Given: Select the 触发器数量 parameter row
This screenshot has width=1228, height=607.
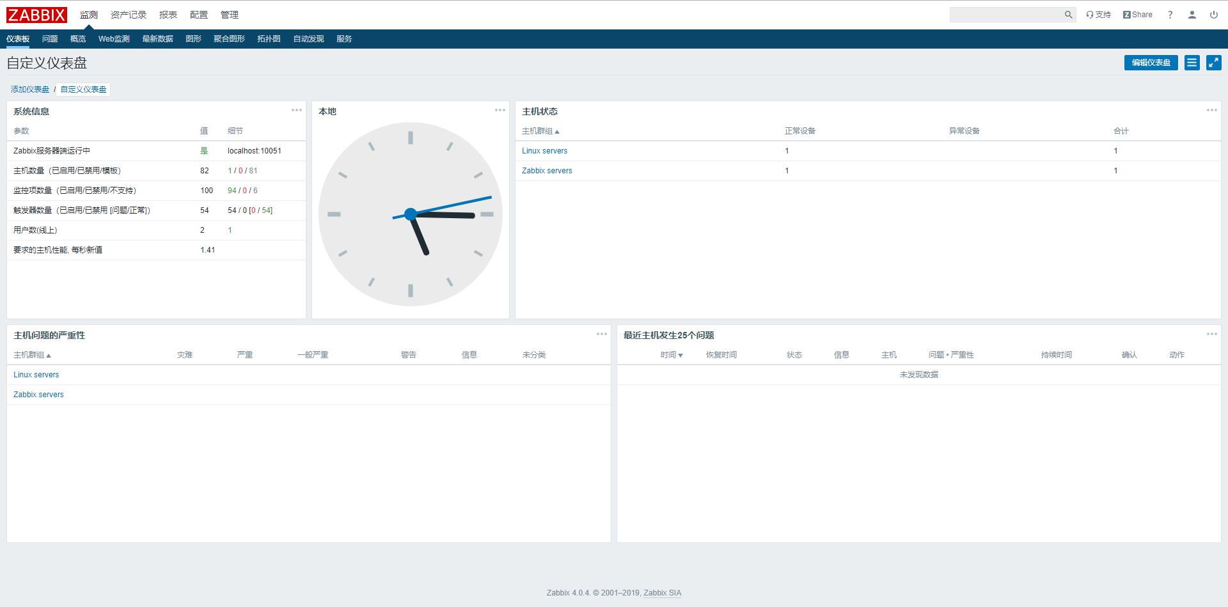Looking at the screenshot, I should [156, 210].
